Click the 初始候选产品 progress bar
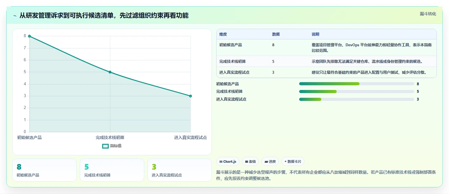Image resolution: width=449 pixels, height=194 pixels. [x=357, y=84]
